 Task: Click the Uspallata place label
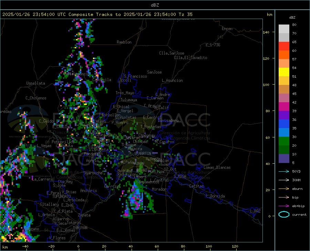(35, 83)
